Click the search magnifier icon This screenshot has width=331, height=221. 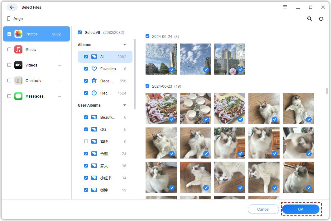pyautogui.click(x=309, y=19)
